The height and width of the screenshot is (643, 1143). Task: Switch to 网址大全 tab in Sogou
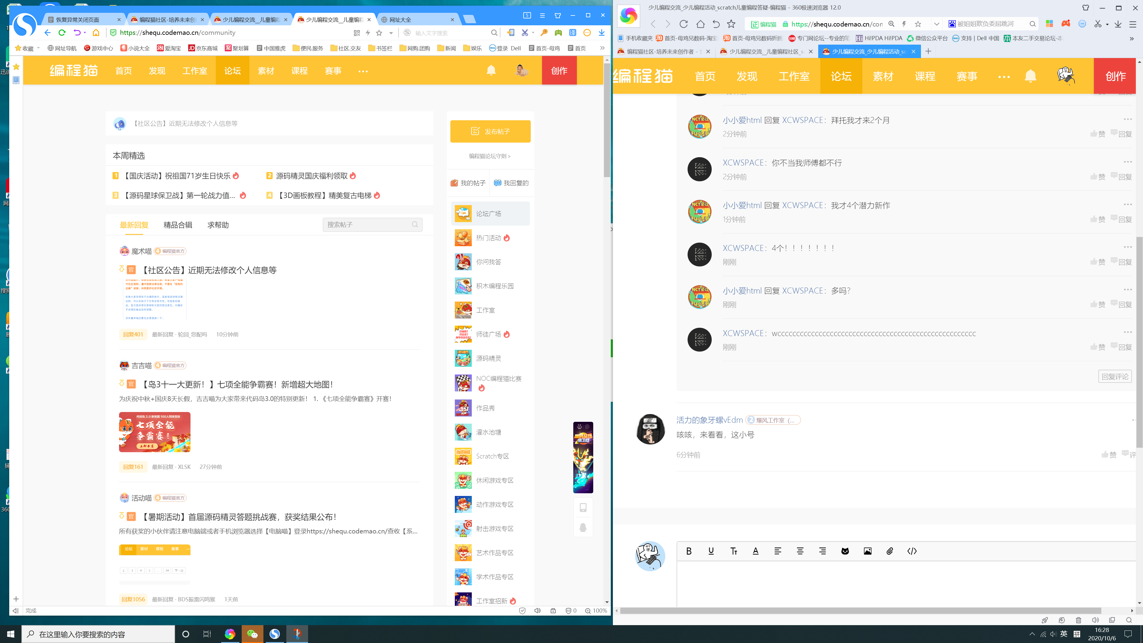click(418, 20)
